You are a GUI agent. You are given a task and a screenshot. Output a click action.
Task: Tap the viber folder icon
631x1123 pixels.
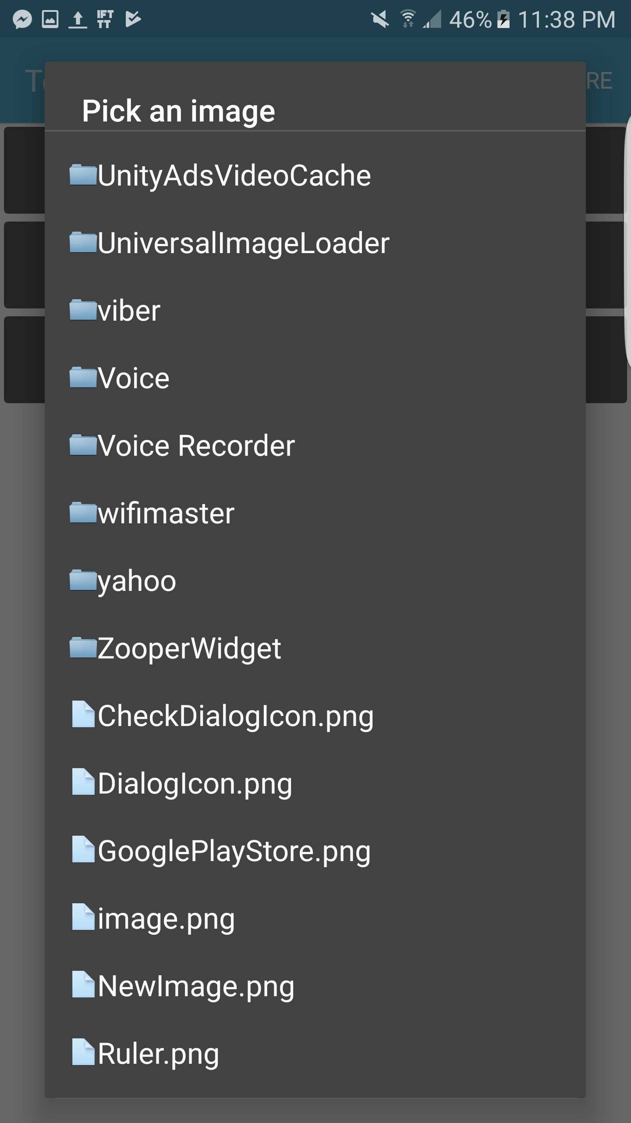83,310
